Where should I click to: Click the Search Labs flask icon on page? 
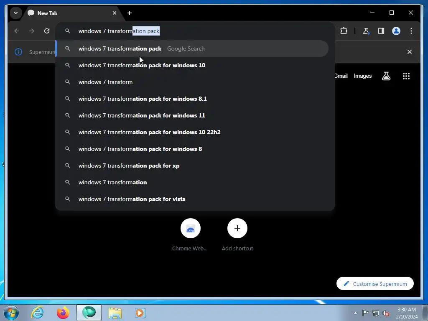[x=386, y=76]
